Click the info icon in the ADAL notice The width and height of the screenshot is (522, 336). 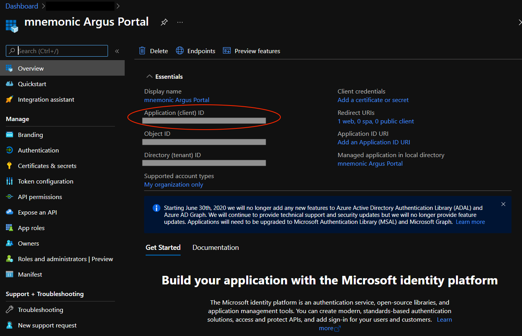click(156, 208)
